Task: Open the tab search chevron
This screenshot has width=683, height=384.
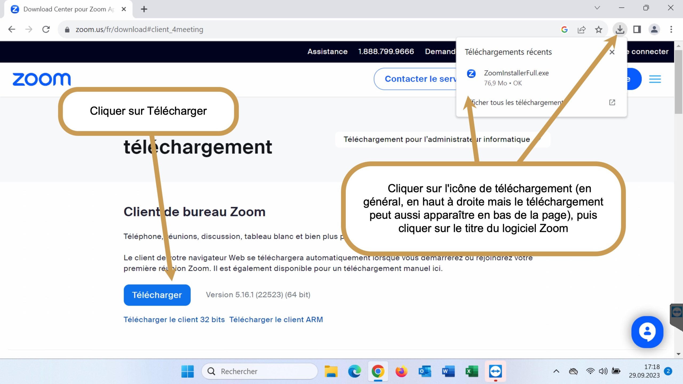Action: tap(597, 8)
